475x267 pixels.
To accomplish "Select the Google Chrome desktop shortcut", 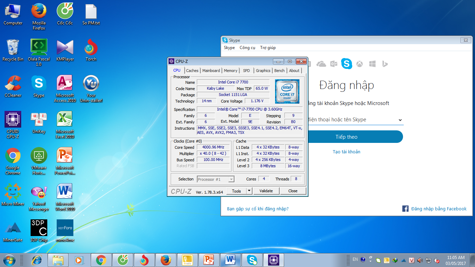I will click(13, 161).
